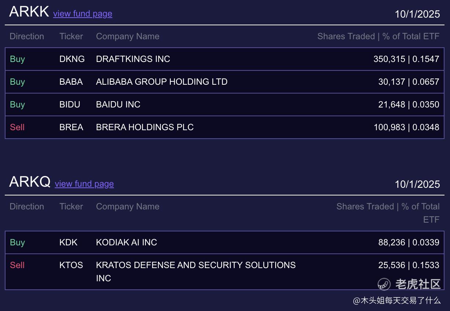The image size is (450, 311).
Task: Select the BAIDU INC company name
Action: pyautogui.click(x=118, y=105)
